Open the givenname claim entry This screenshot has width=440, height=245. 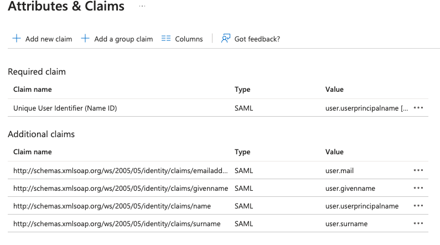click(x=121, y=189)
